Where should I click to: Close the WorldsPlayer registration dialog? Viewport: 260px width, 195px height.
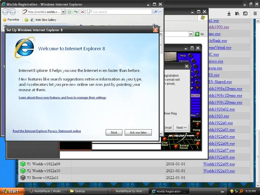(x=187, y=66)
